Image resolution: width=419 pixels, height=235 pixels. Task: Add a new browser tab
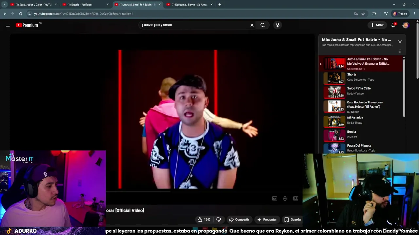click(x=219, y=4)
